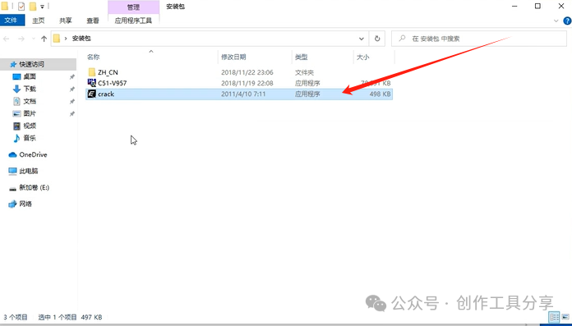Select the C51-V957 application file
This screenshot has width=572, height=326.
click(112, 83)
